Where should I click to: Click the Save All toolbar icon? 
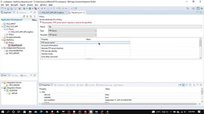point(11,9)
